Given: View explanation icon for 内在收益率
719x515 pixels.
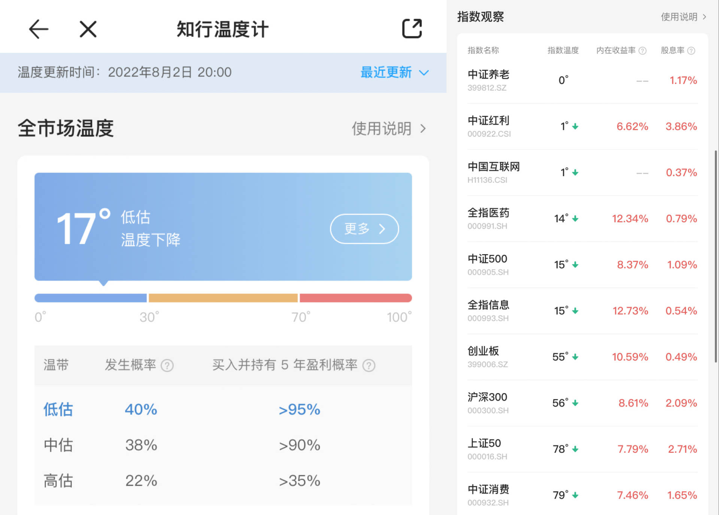Looking at the screenshot, I should [x=643, y=51].
